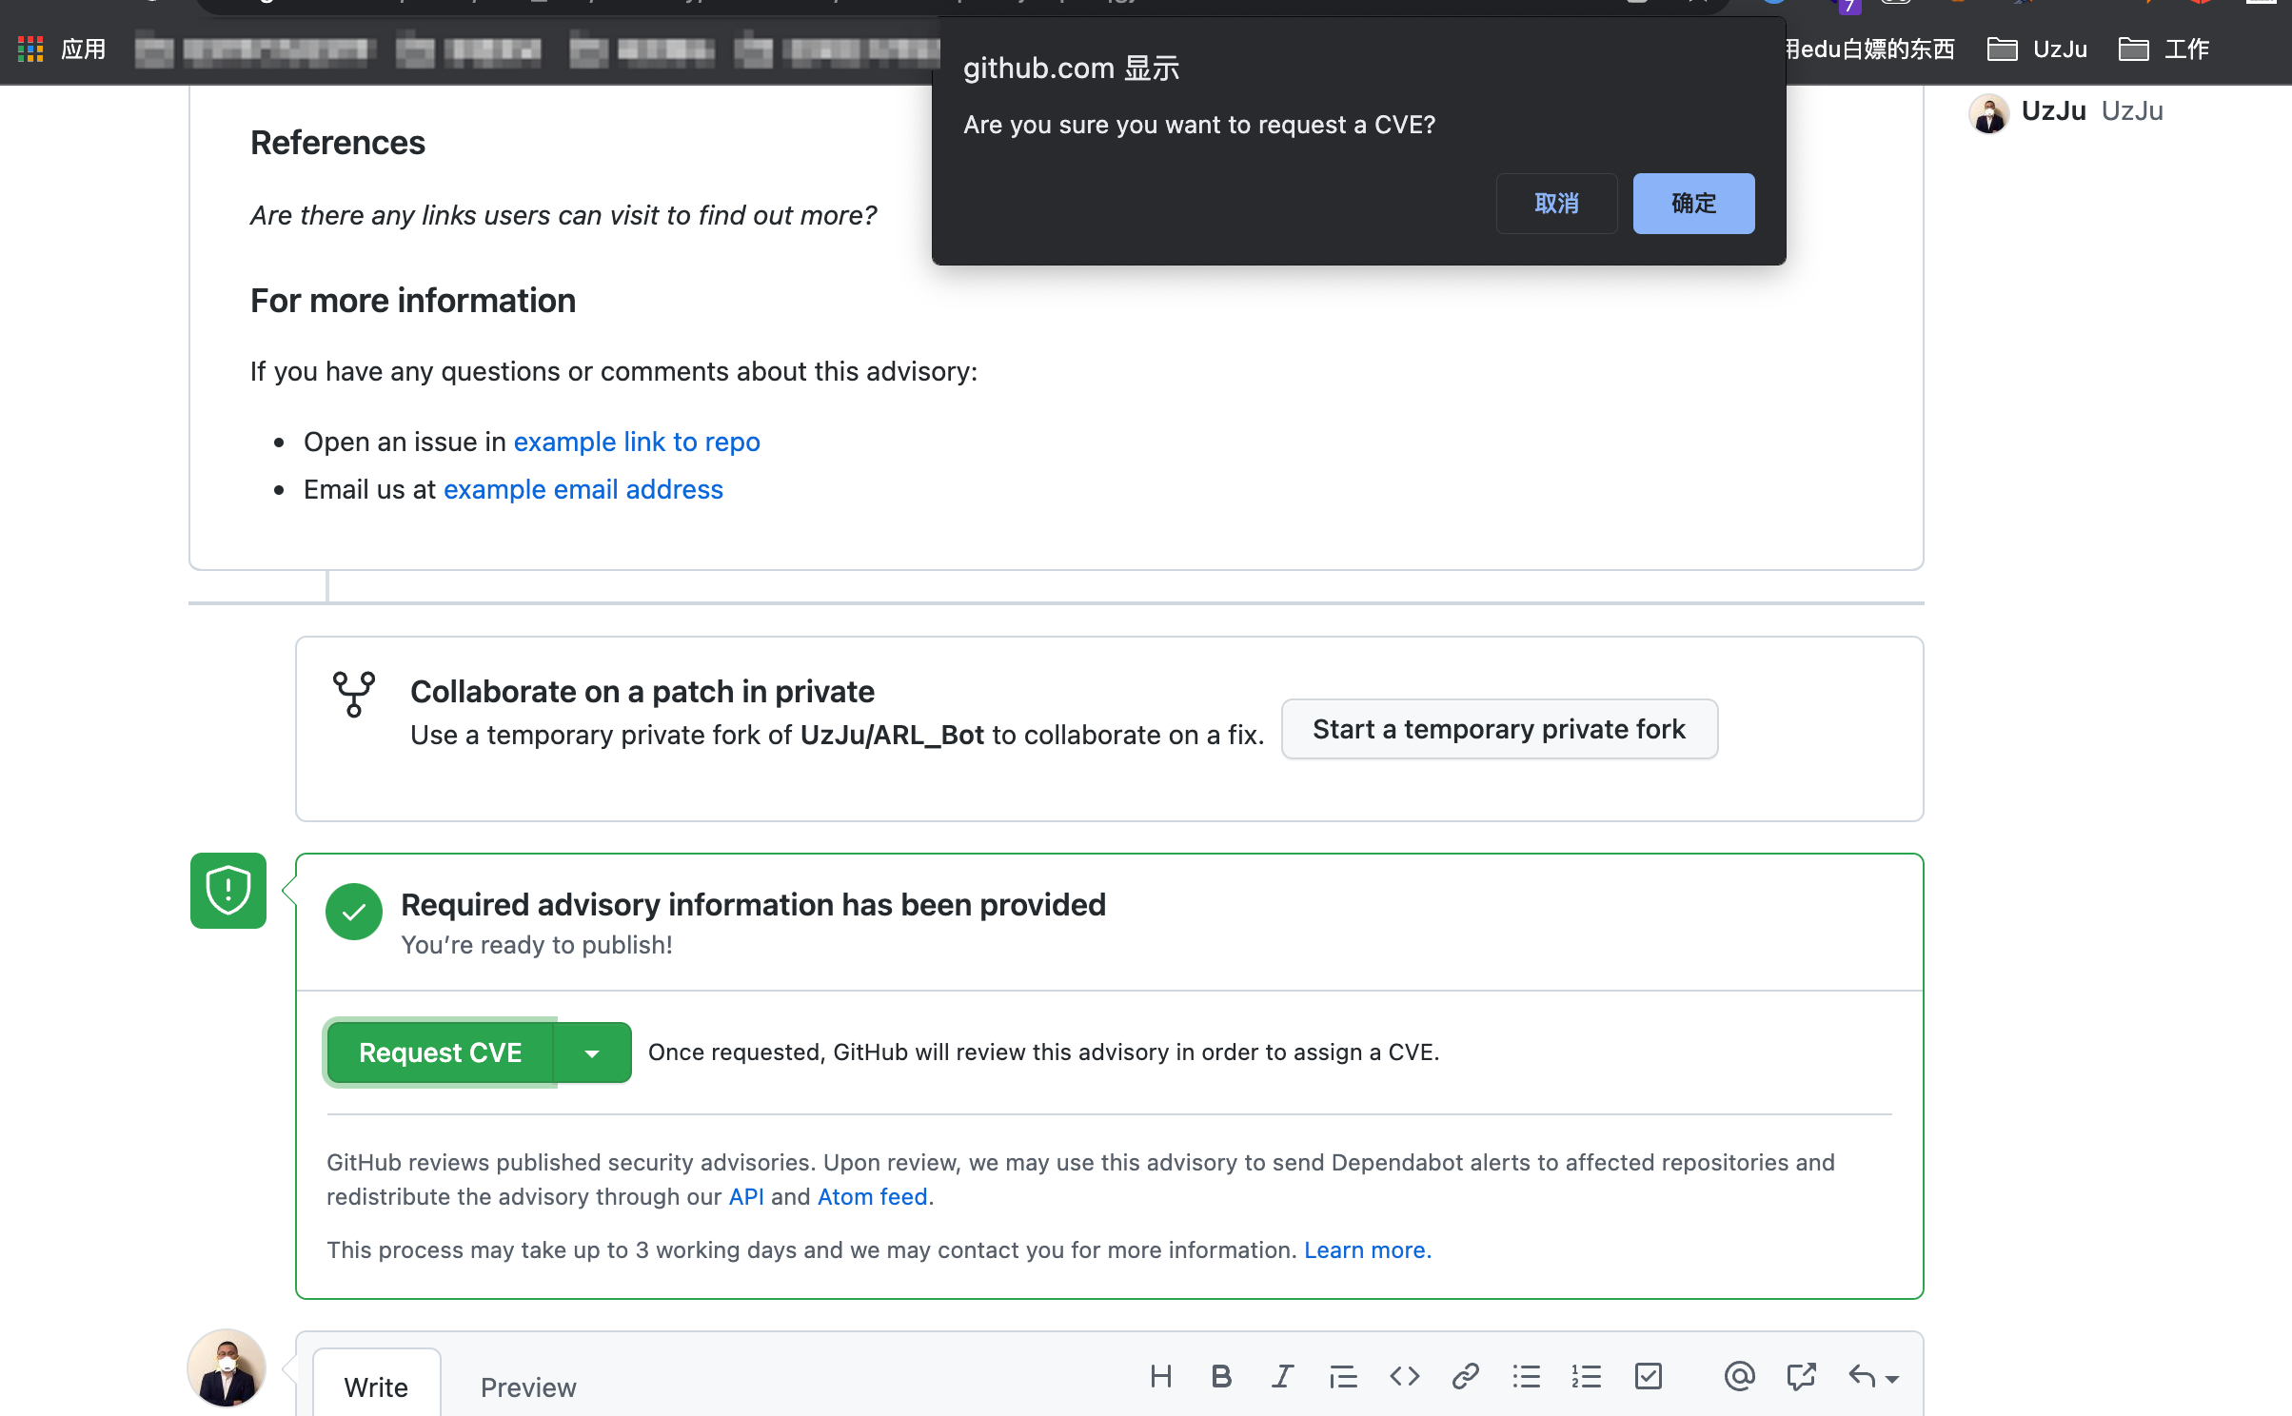Expand the Request CVE dropdown arrow
Image resolution: width=2292 pixels, height=1416 pixels.
[592, 1052]
